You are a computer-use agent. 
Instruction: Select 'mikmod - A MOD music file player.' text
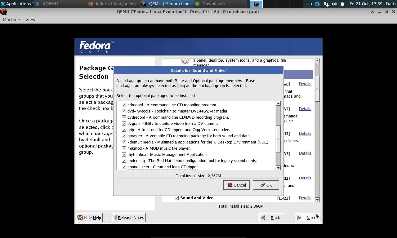(159, 148)
